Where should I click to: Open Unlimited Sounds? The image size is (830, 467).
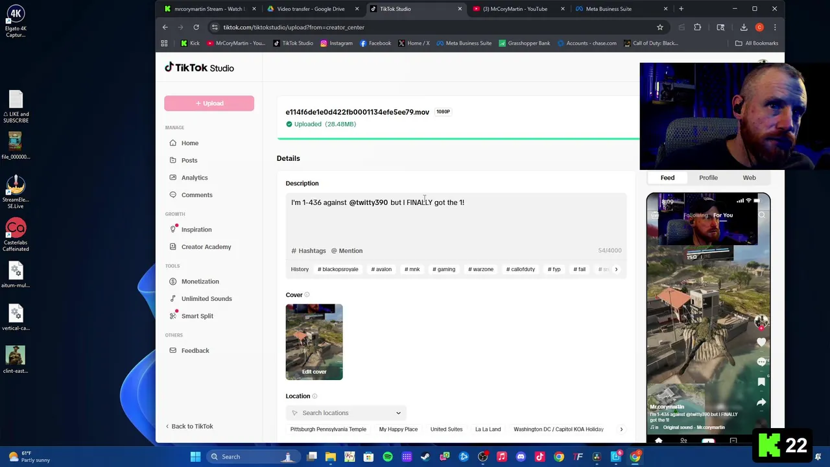click(x=200, y=298)
